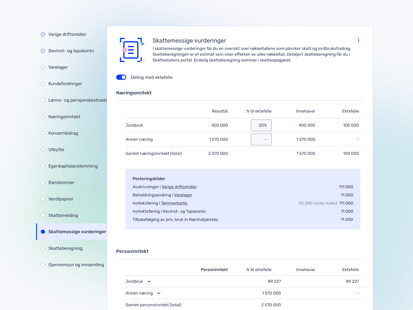The height and width of the screenshot is (310, 413).
Task: Open the Varige driftsmidler link in Posteringskilder
Action: point(179,187)
